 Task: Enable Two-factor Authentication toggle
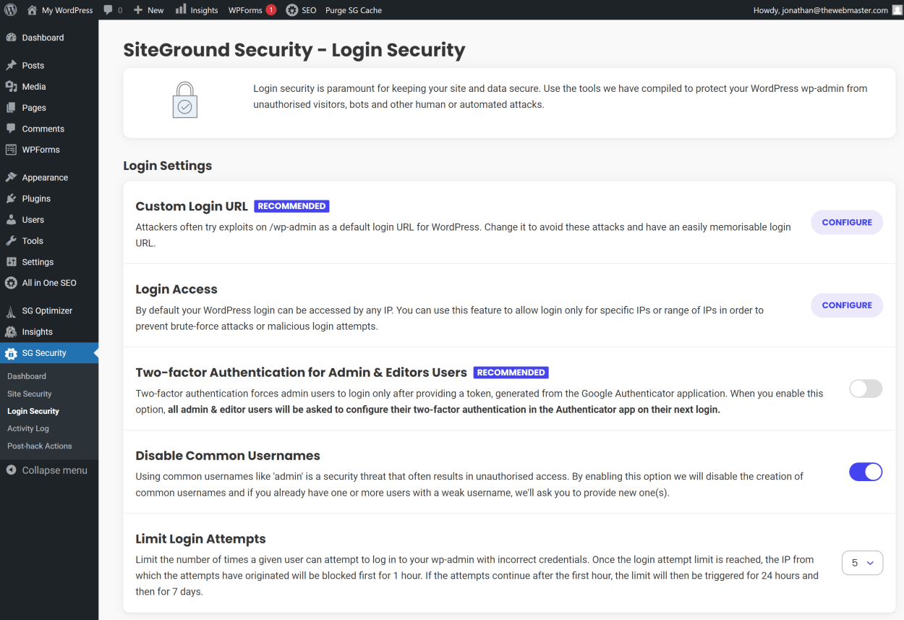(866, 388)
